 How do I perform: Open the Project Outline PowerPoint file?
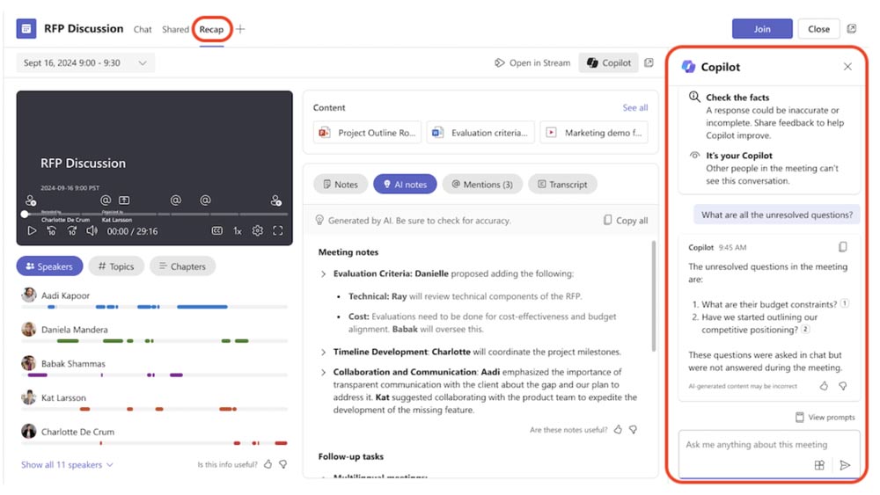point(367,132)
